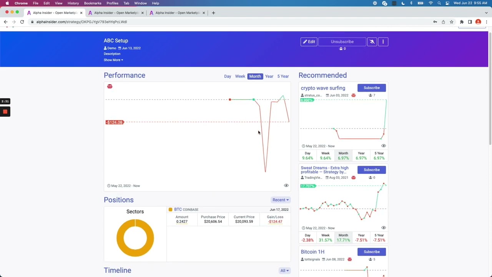Click the orange BTC color dot
The width and height of the screenshot is (492, 277).
(170, 209)
